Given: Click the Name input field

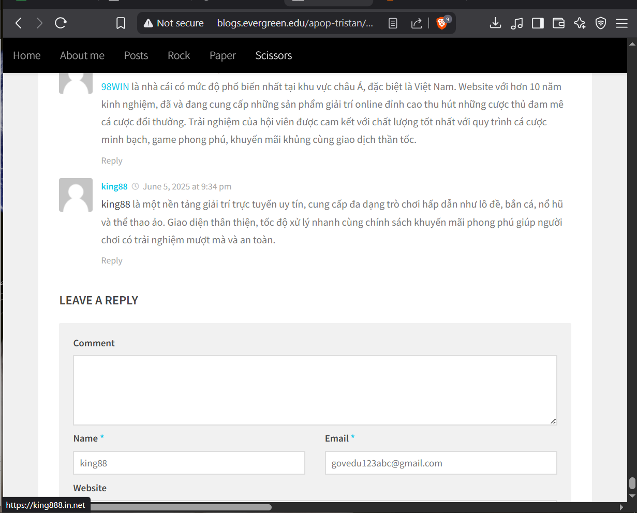Looking at the screenshot, I should [189, 463].
